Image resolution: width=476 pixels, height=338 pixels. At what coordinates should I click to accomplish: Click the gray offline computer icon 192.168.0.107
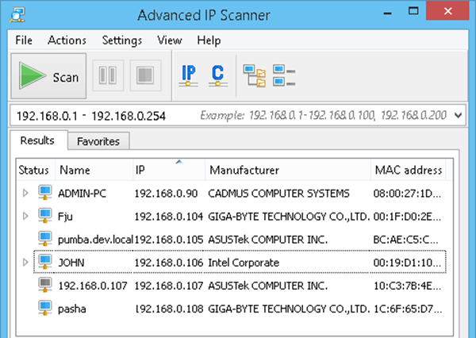coord(45,285)
